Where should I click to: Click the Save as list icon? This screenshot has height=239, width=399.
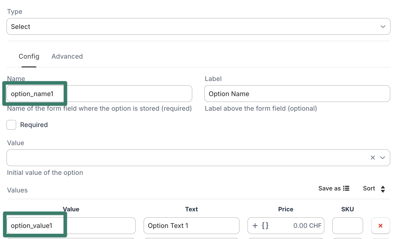click(x=346, y=188)
